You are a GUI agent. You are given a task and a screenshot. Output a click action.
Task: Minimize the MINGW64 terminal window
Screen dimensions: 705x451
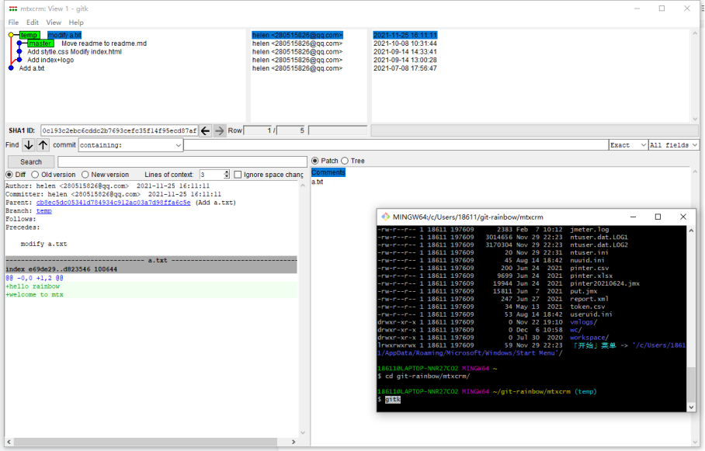tap(633, 217)
